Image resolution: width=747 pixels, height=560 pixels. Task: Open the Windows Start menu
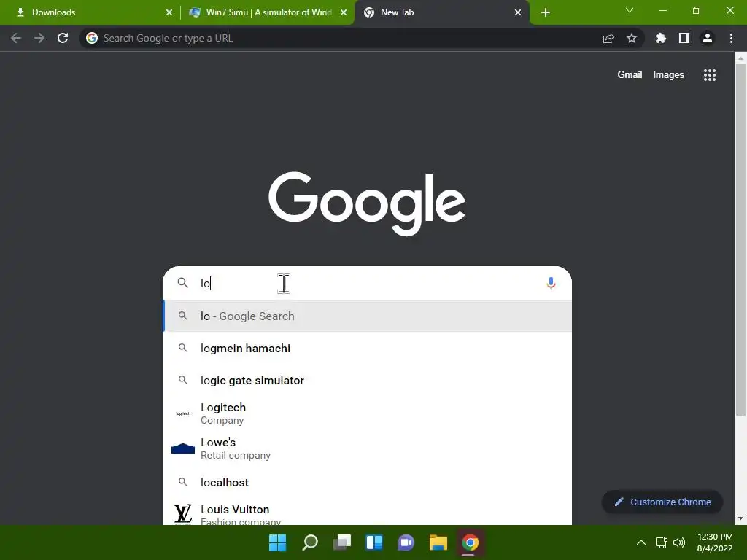click(277, 542)
